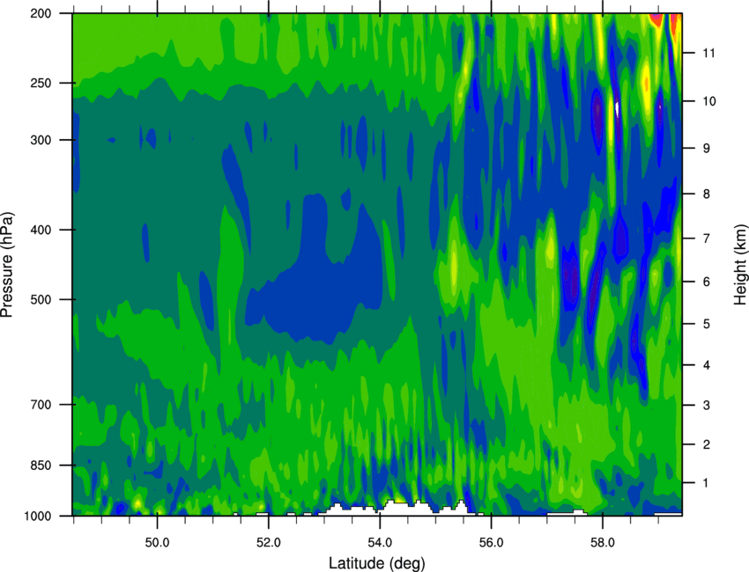This screenshot has width=749, height=572.
Task: Click the 'Latitude (deg)' axis title
Action: pos(376,563)
